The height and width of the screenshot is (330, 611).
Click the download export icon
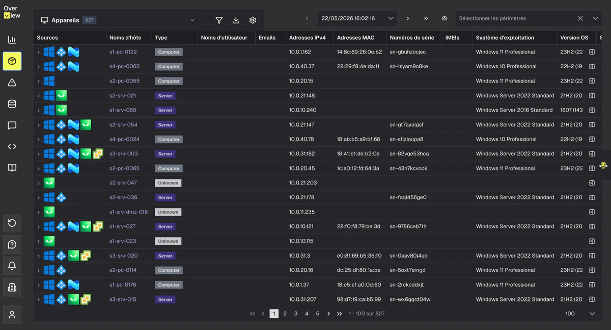coord(236,20)
